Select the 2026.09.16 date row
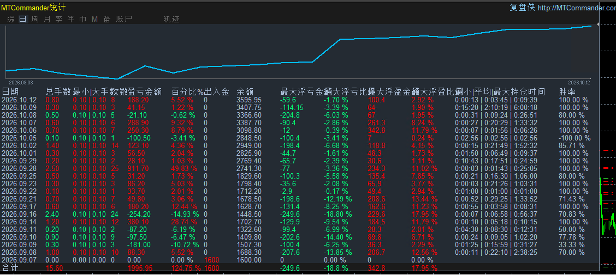Image resolution: width=616 pixels, height=275 pixels. [x=19, y=214]
